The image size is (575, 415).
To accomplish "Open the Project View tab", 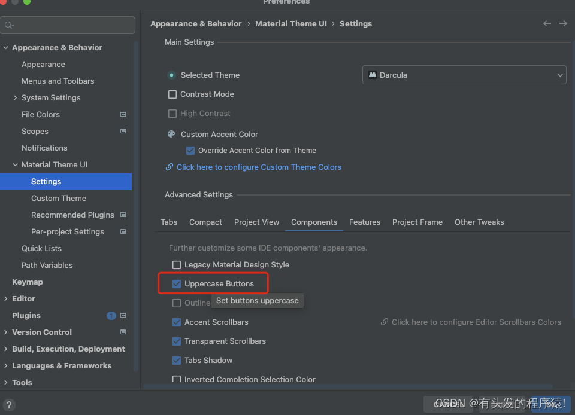I will pyautogui.click(x=257, y=222).
